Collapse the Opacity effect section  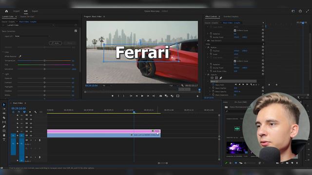click(206, 74)
